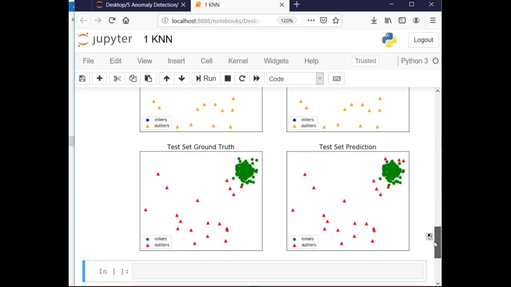Close the 1 KNN browser tab
The width and height of the screenshot is (511, 287).
pos(282,5)
